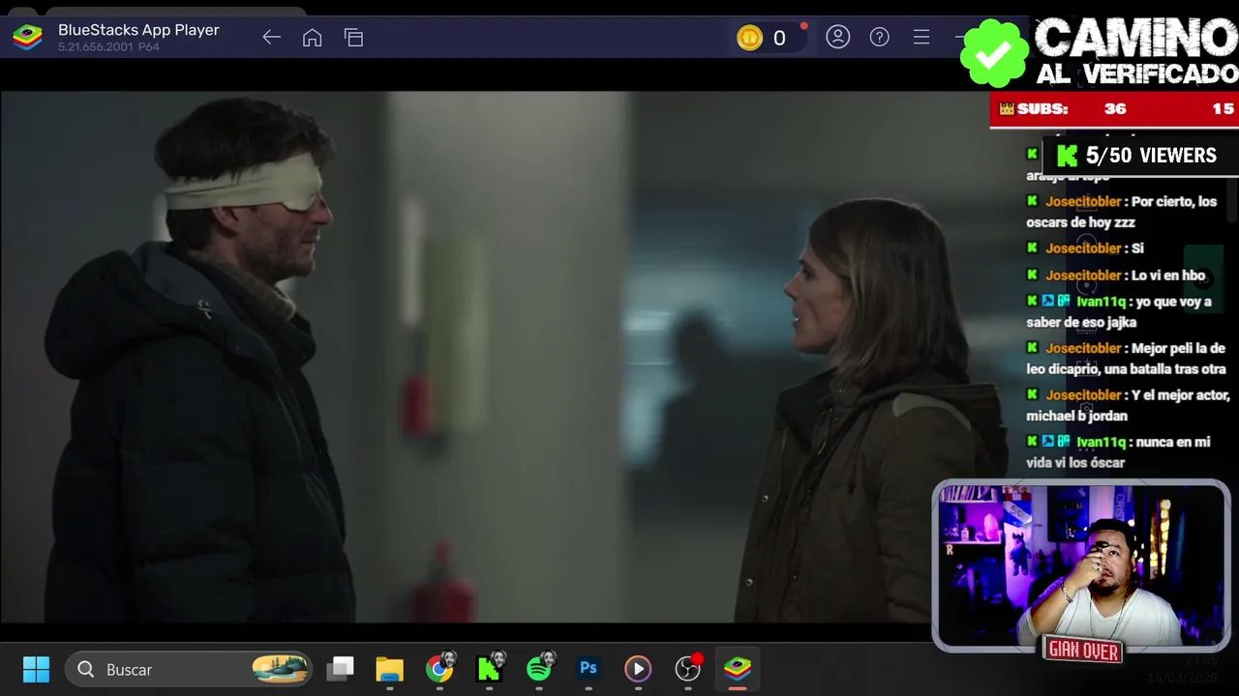Click the landscape image in Buscar search box
This screenshot has height=696, width=1239.
281,669
